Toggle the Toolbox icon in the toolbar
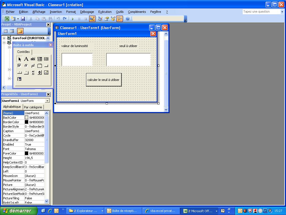286x215 pixels. (x=120, y=19)
